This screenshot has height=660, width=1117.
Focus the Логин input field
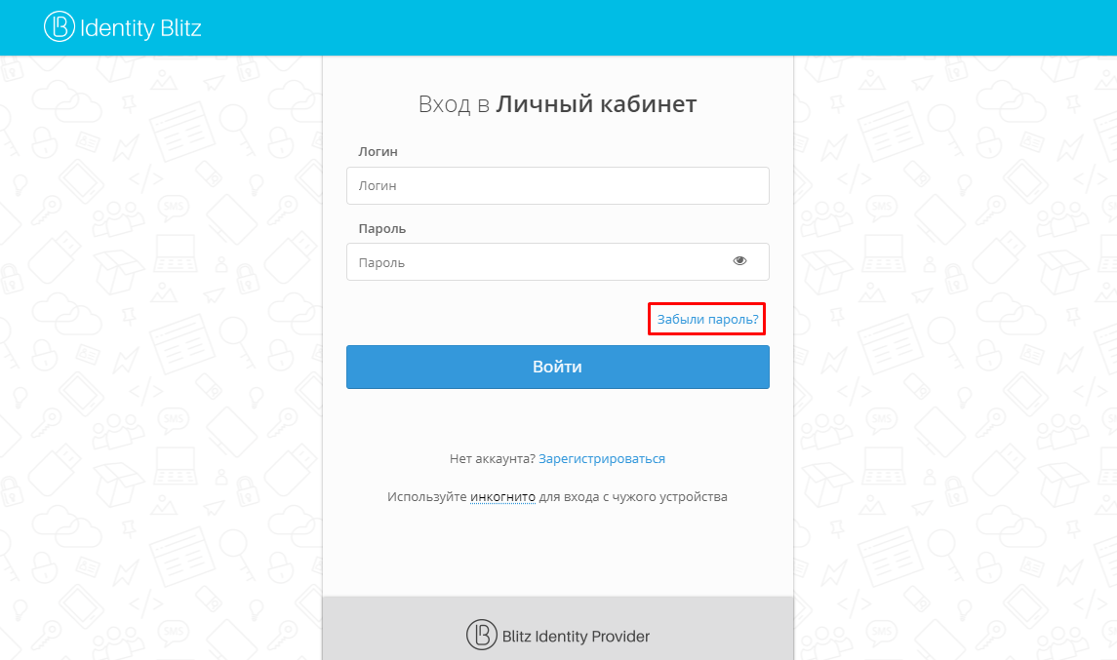(x=557, y=185)
